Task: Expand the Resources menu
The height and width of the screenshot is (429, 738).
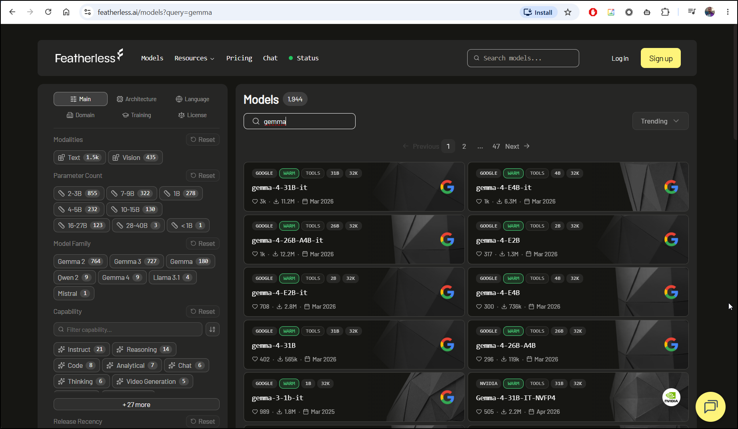Action: 194,58
